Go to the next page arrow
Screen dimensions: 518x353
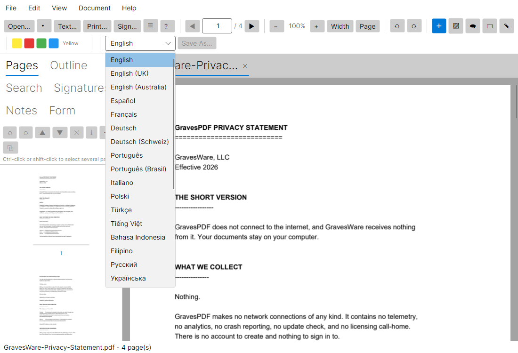coord(252,26)
